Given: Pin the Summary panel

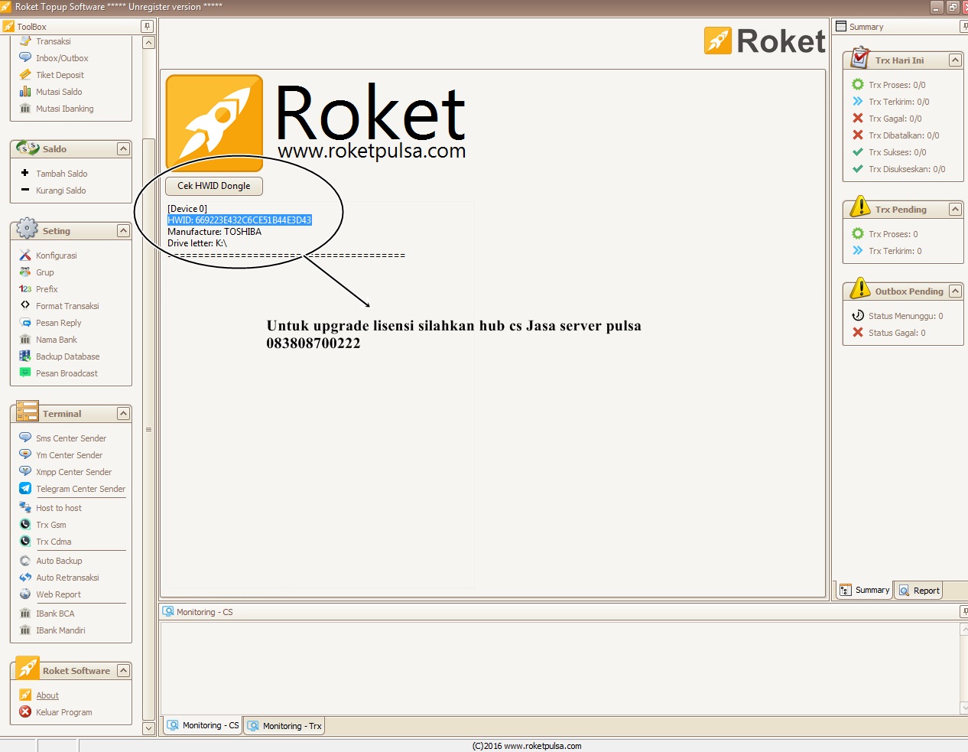Looking at the screenshot, I should [x=964, y=26].
